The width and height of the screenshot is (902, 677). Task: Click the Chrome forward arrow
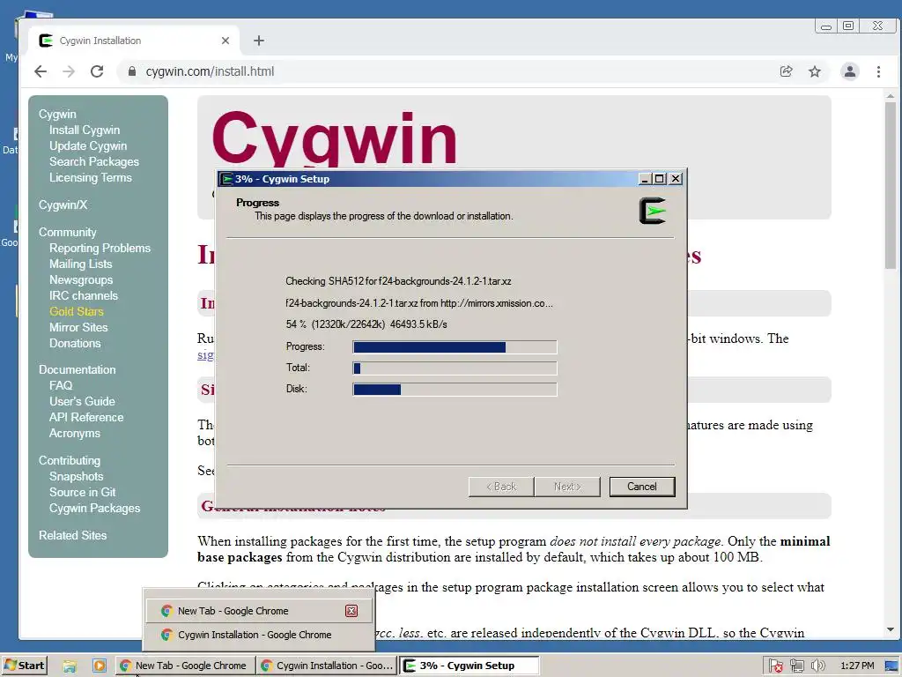point(69,71)
